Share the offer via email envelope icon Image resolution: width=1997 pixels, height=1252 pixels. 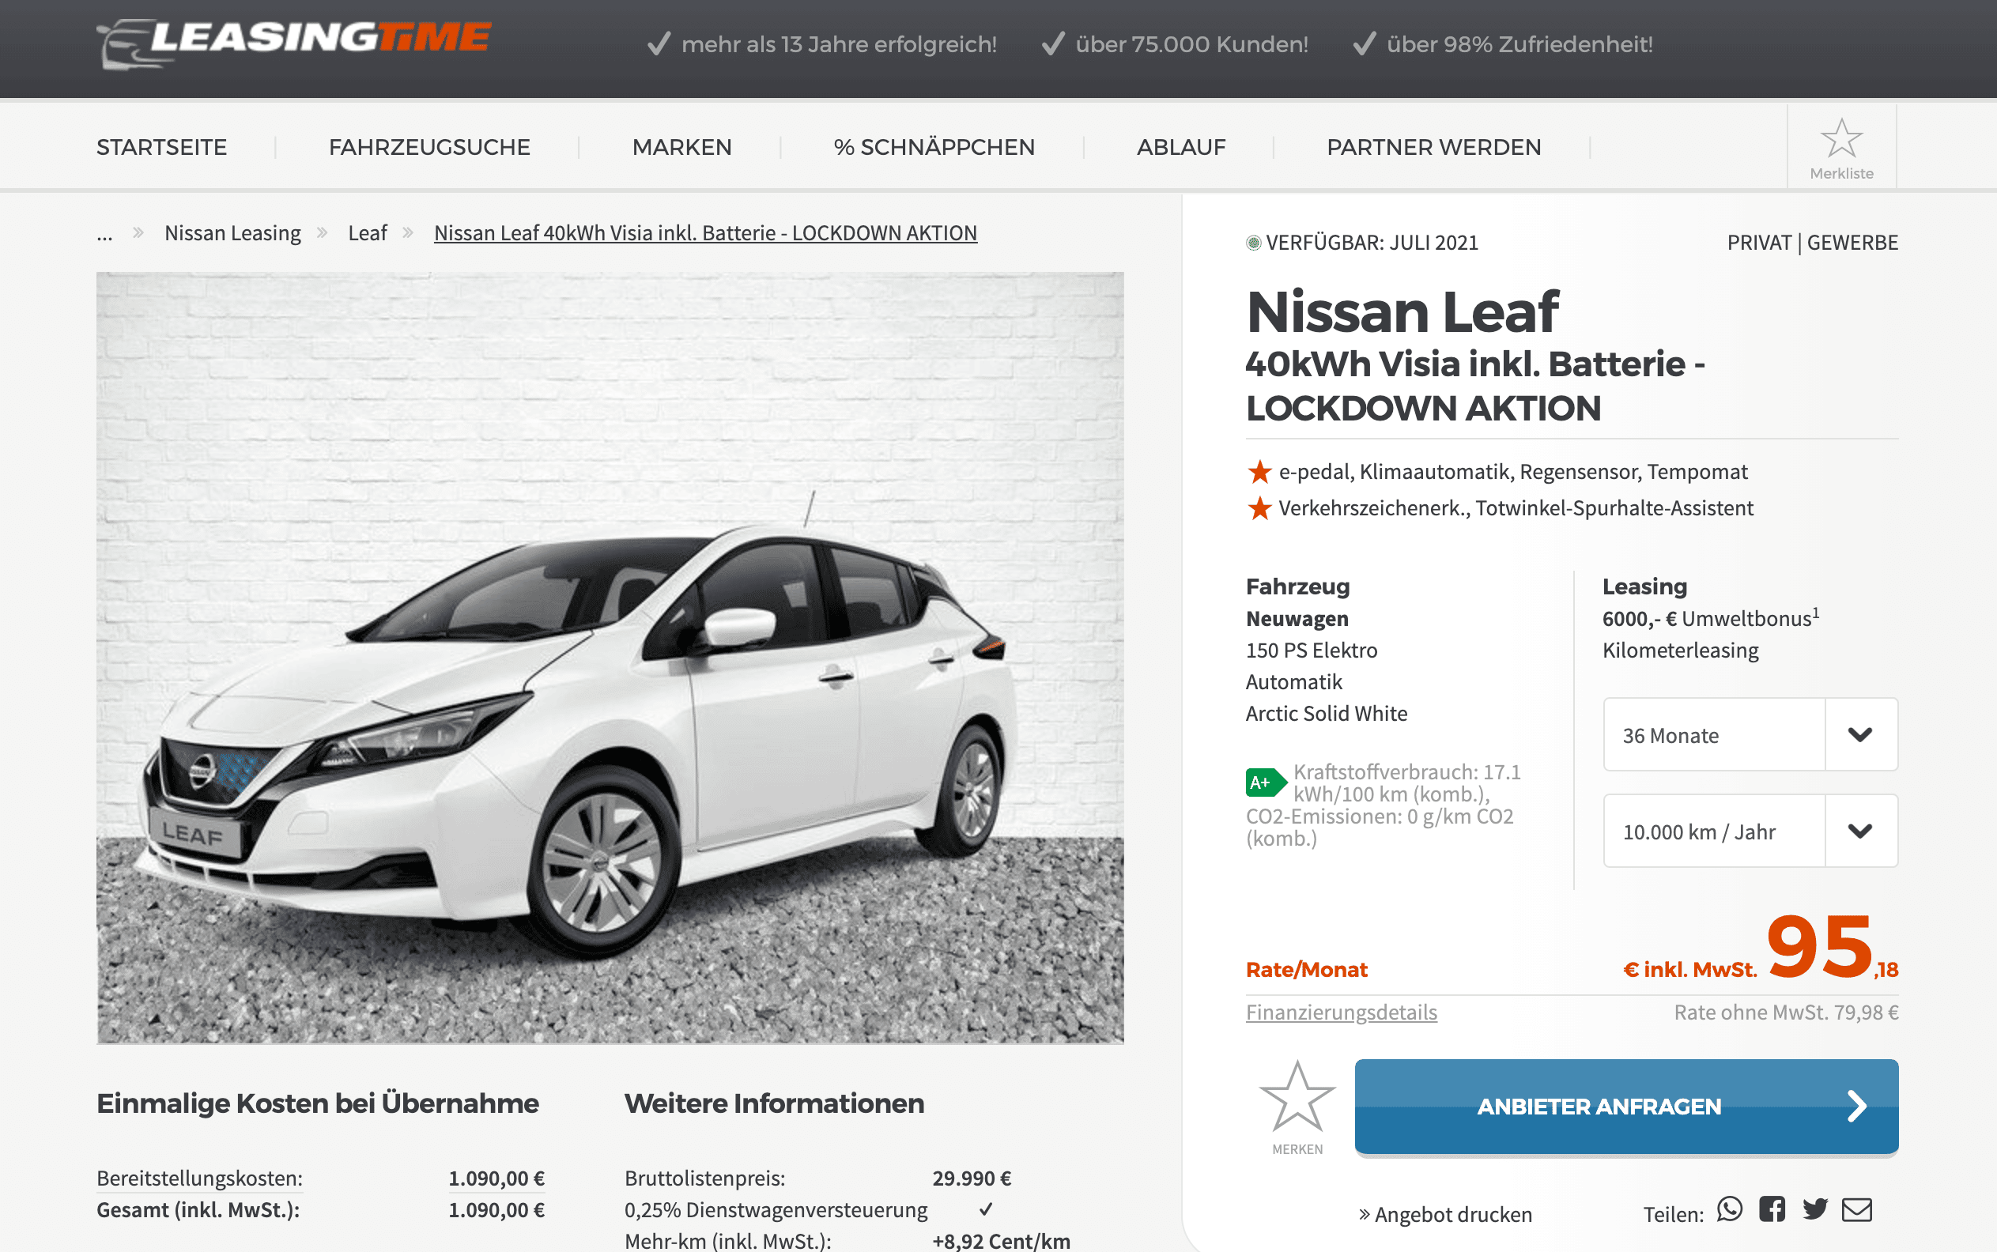(1857, 1210)
